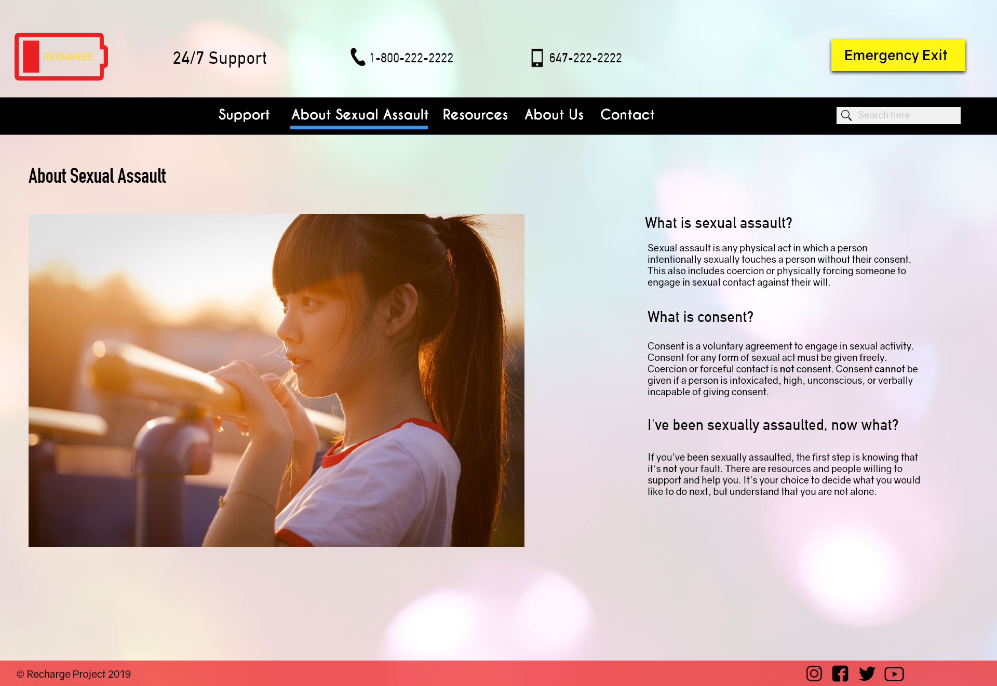Go to the Resources nav item
The width and height of the screenshot is (997, 686).
(x=475, y=115)
